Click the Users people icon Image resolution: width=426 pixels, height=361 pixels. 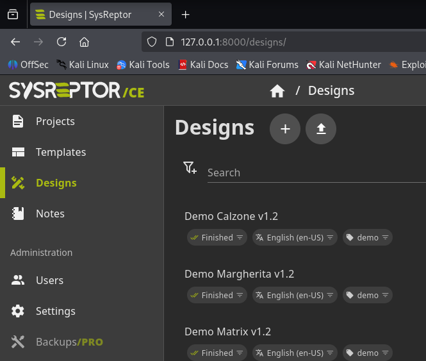(x=18, y=280)
